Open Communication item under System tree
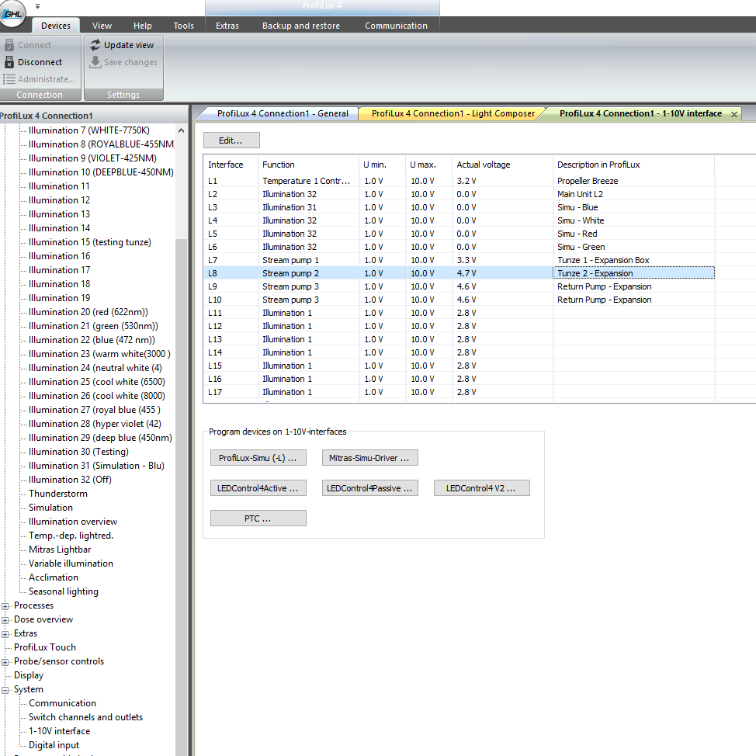 click(x=62, y=703)
